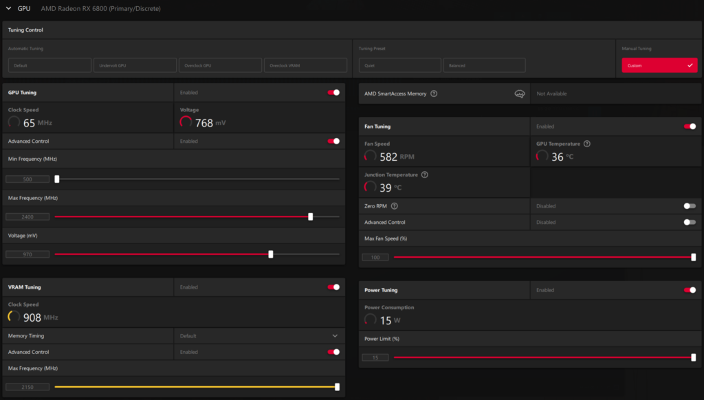Open the Zero RPM help icon
The width and height of the screenshot is (704, 400).
(x=394, y=206)
